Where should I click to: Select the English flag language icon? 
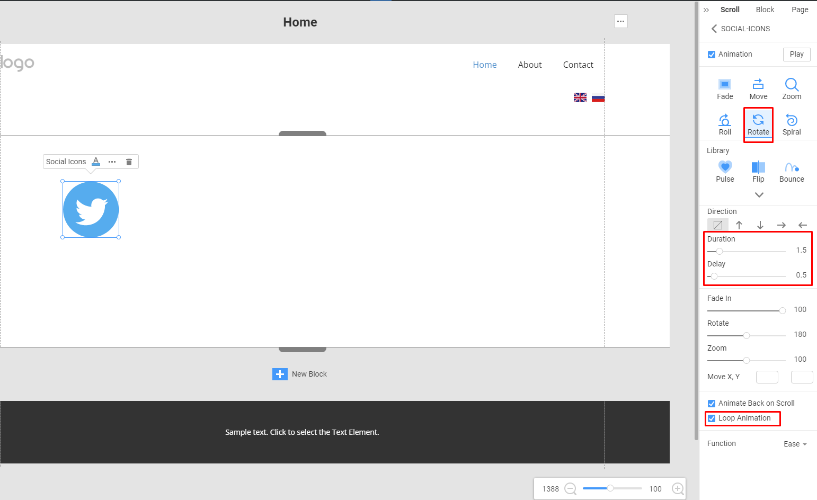[580, 97]
